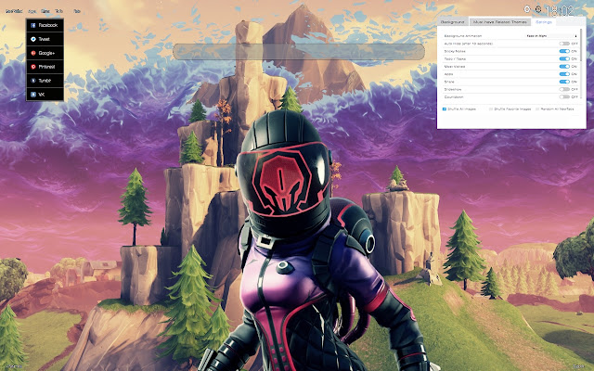594x371 pixels.
Task: Click the Tweet bird icon
Action: pyautogui.click(x=33, y=39)
